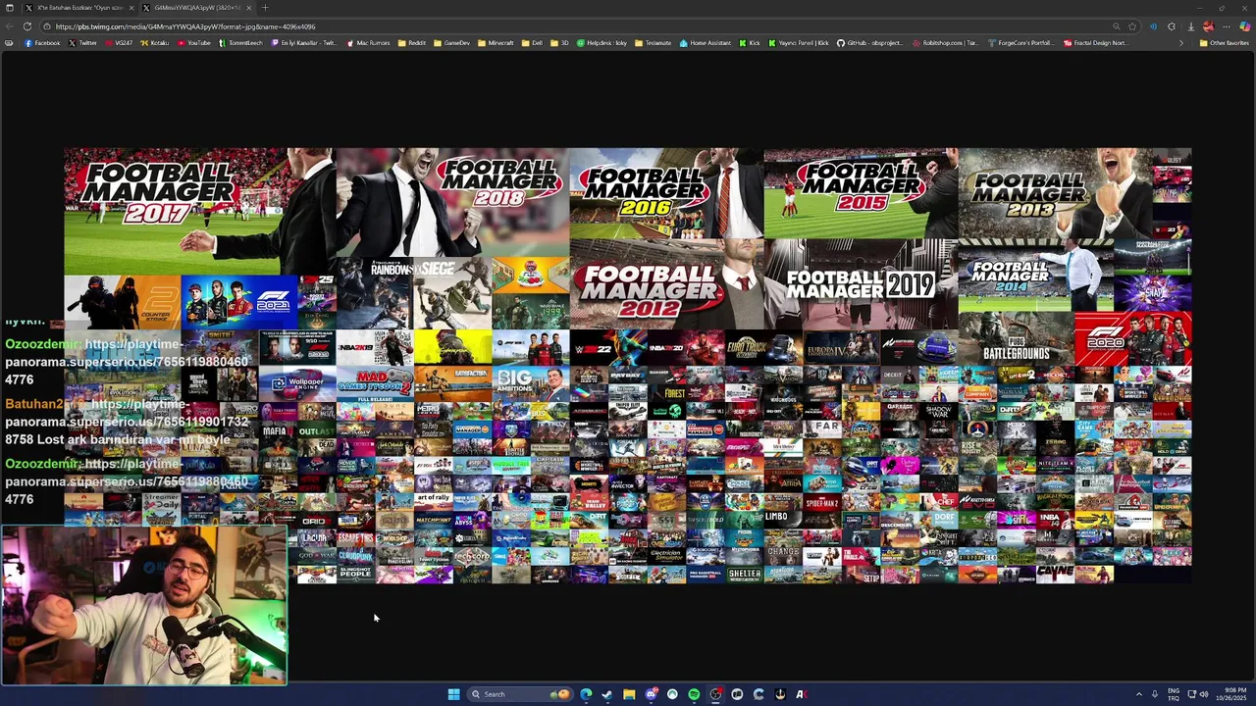Viewport: 1256px width, 706px height.
Task: Expand the Minecraft bookmarks folder
Action: click(x=496, y=43)
